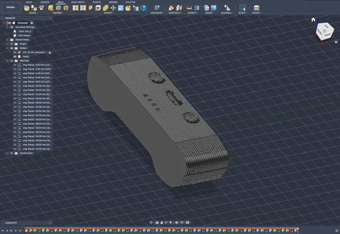Screen dimensions: 340x234
Task: Collapse the Sketches folder in browser
Action: [x=7, y=61]
